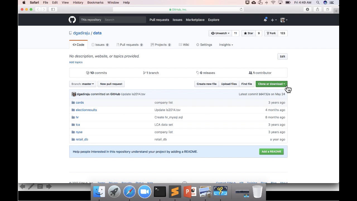Expand the Branch: master selector
The height and width of the screenshot is (201, 357).
83,84
